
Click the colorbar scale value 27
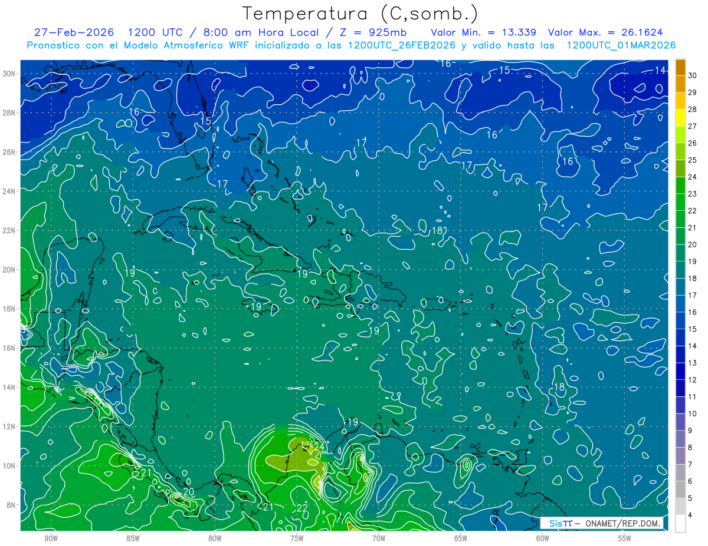pos(693,126)
